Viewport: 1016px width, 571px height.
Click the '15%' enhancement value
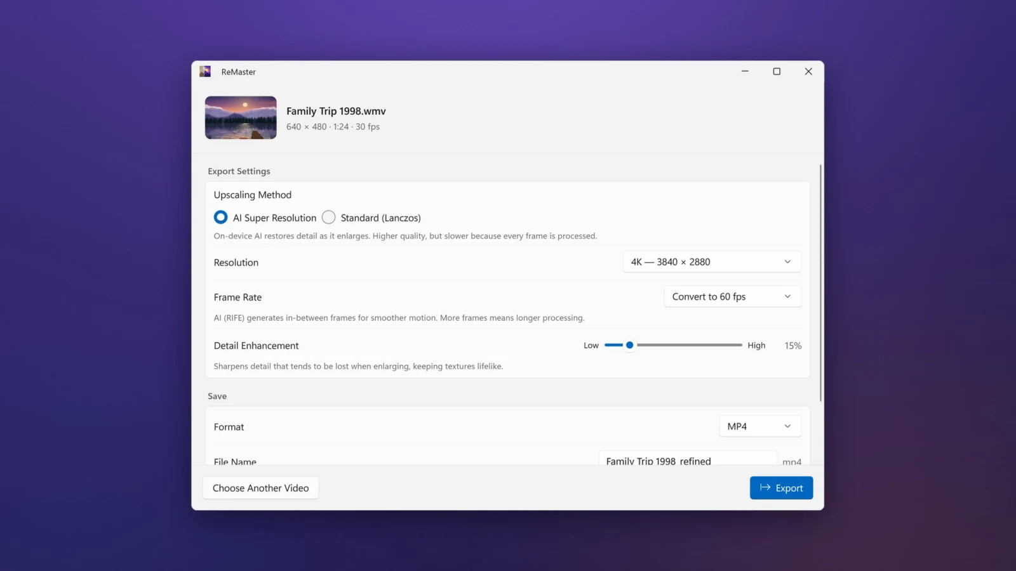(793, 346)
